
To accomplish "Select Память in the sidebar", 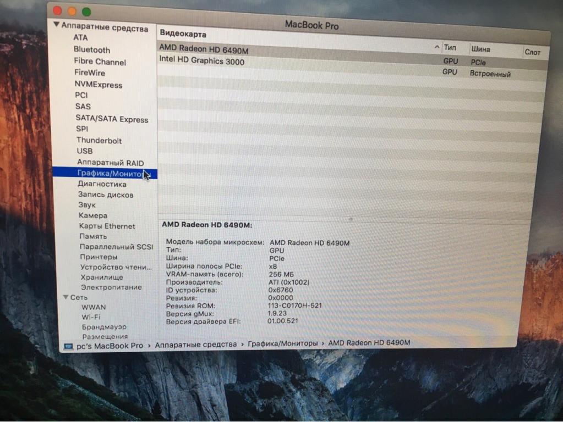I will 94,236.
